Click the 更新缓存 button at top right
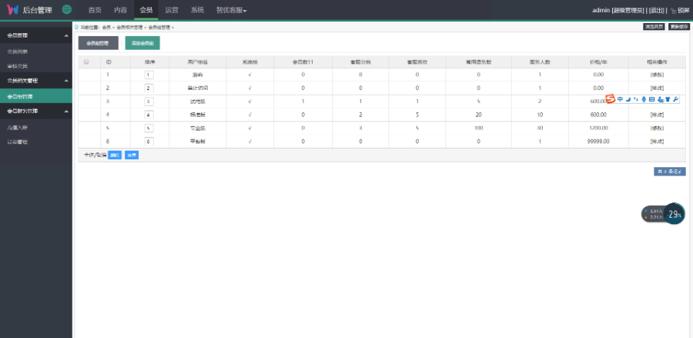This screenshot has width=693, height=338. point(678,27)
